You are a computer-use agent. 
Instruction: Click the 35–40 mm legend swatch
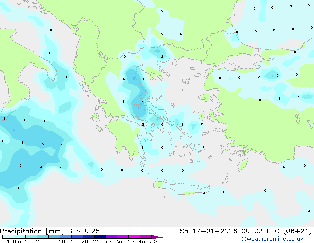click(122, 237)
